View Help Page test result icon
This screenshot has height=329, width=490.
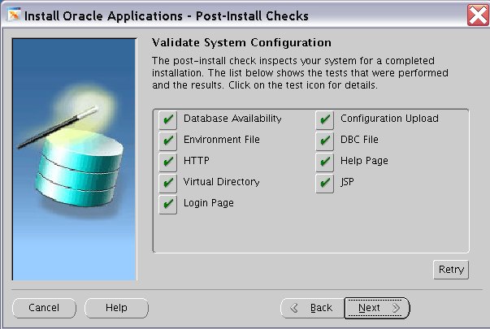[x=325, y=162]
